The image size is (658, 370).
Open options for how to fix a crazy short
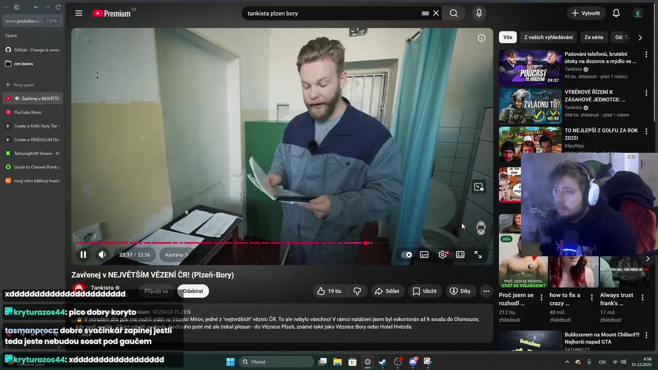tap(592, 297)
